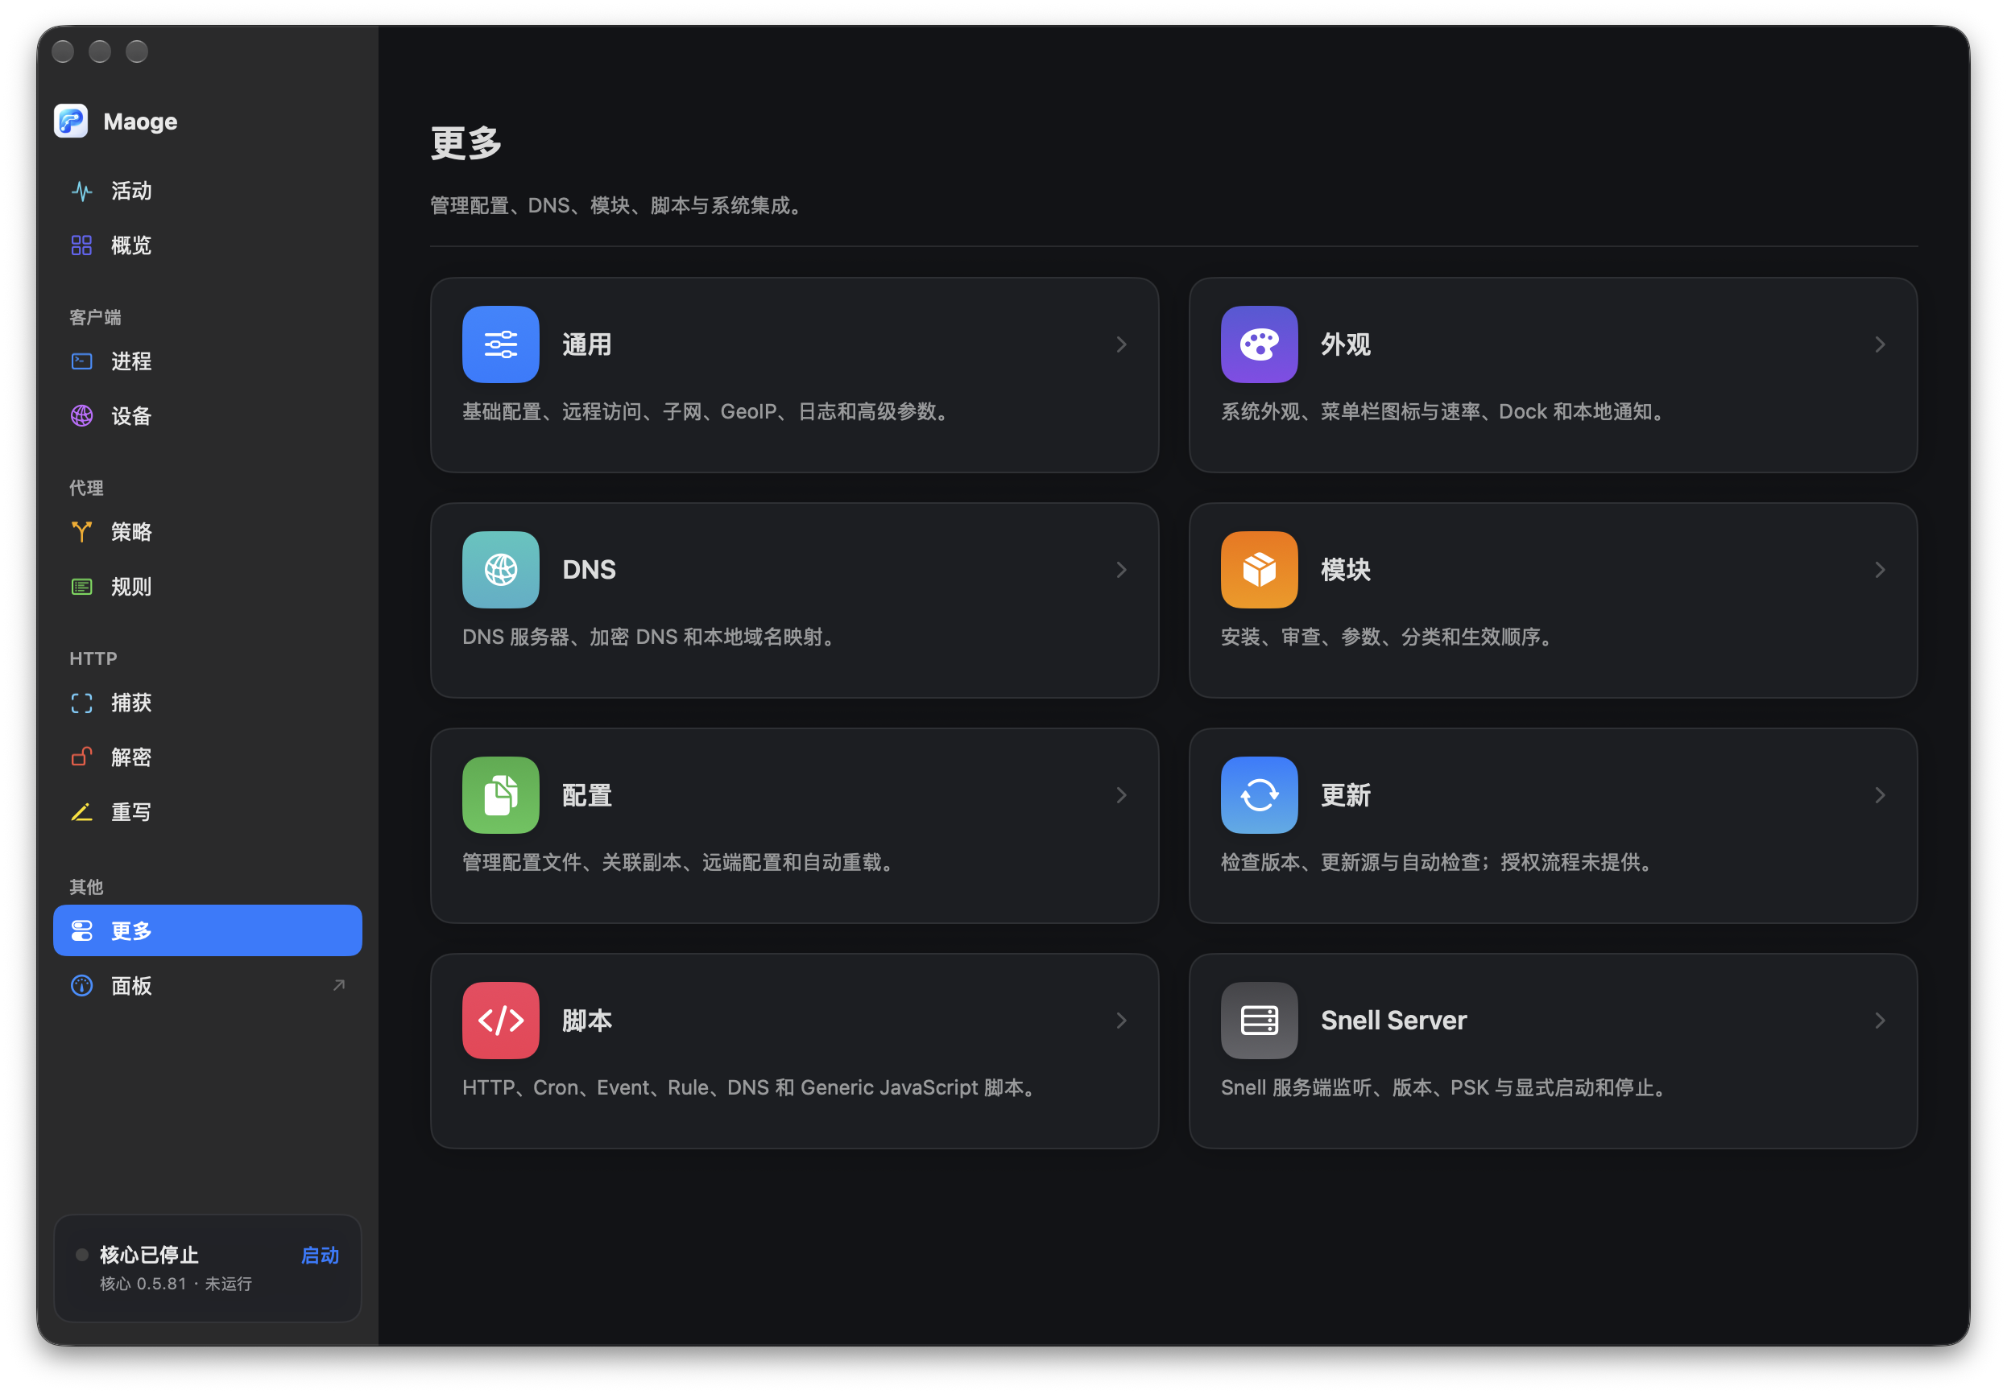Click the 核心已停止 status text
The image size is (2007, 1394).
pos(148,1255)
